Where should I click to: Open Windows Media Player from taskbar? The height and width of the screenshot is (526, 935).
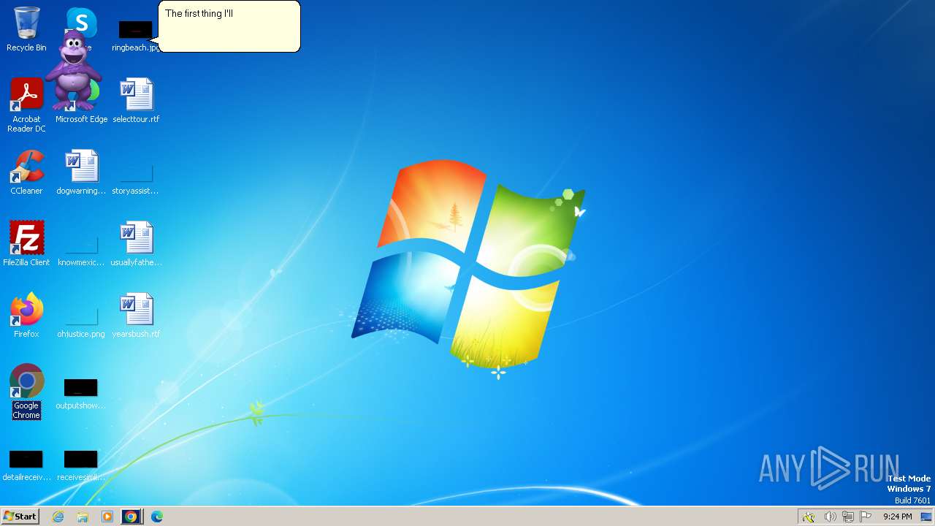[107, 517]
